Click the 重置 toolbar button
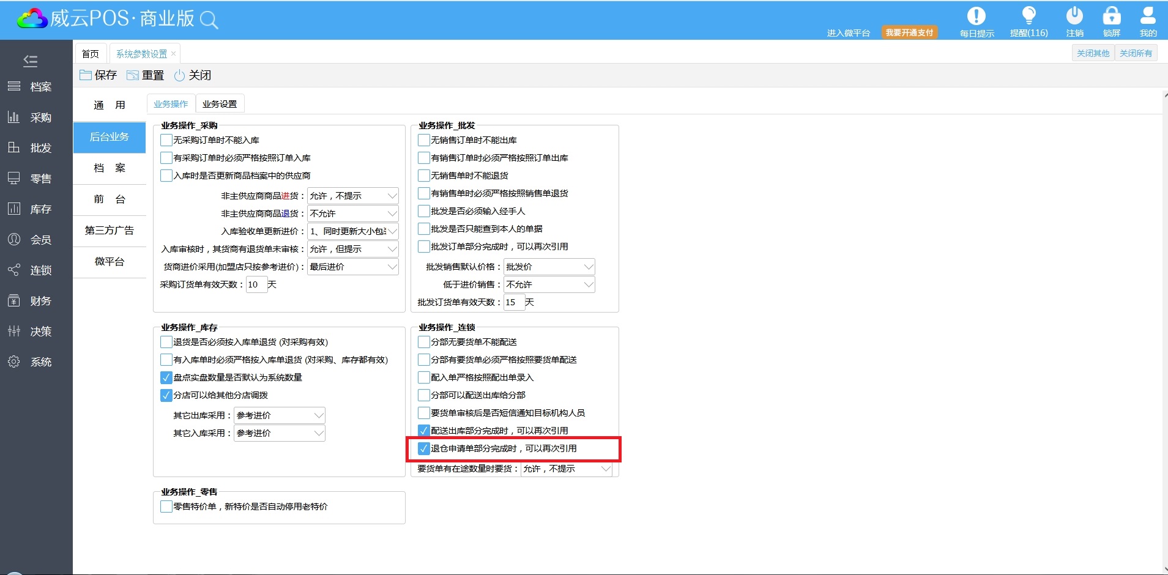 [x=146, y=75]
